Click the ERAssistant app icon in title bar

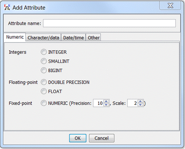tap(7, 7)
